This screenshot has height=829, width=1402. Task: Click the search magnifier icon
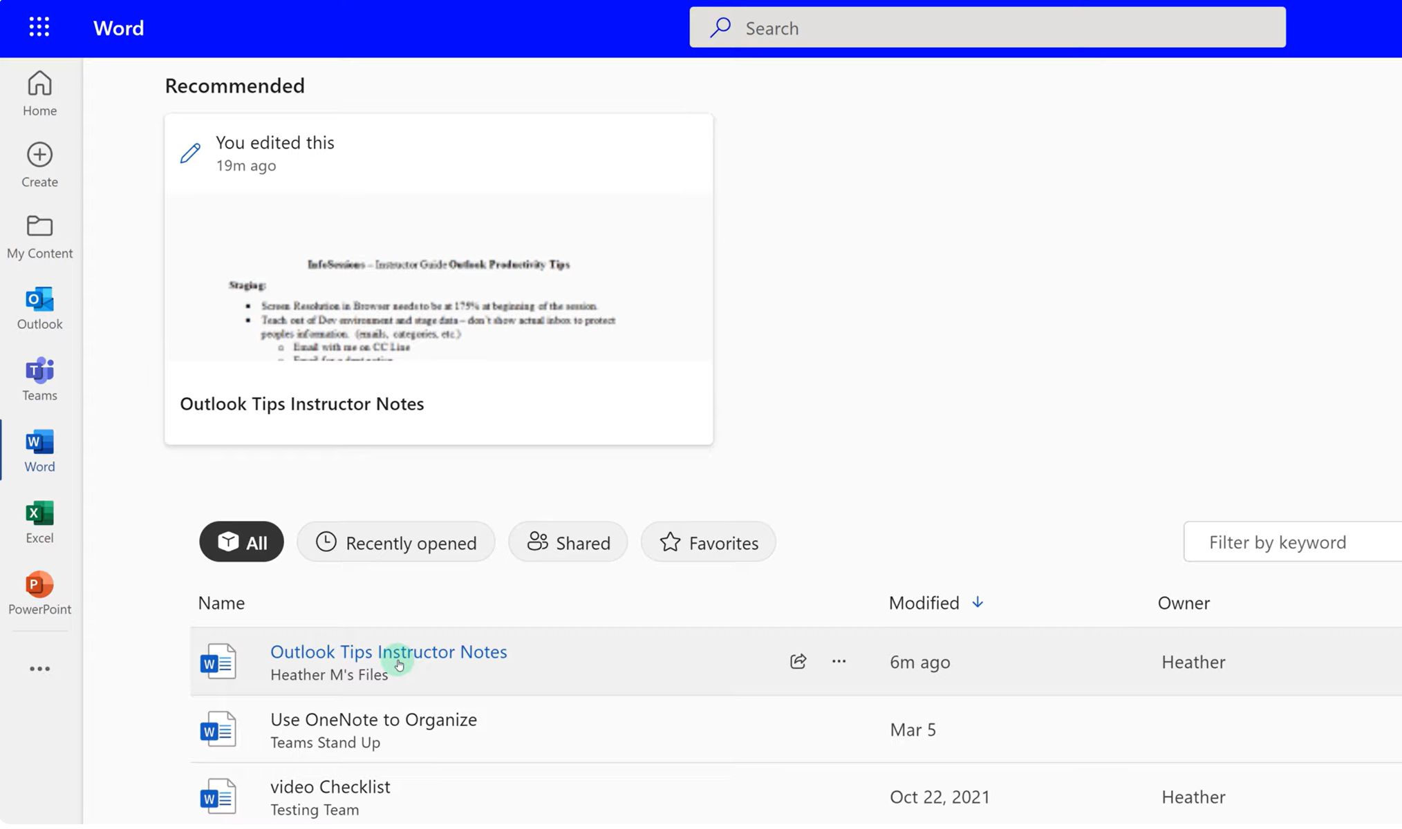(x=720, y=28)
